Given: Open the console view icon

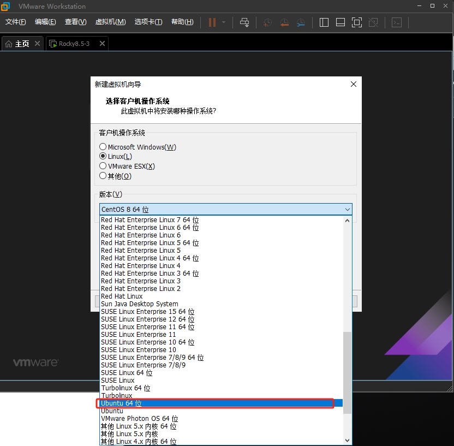Looking at the screenshot, I should click(x=396, y=22).
